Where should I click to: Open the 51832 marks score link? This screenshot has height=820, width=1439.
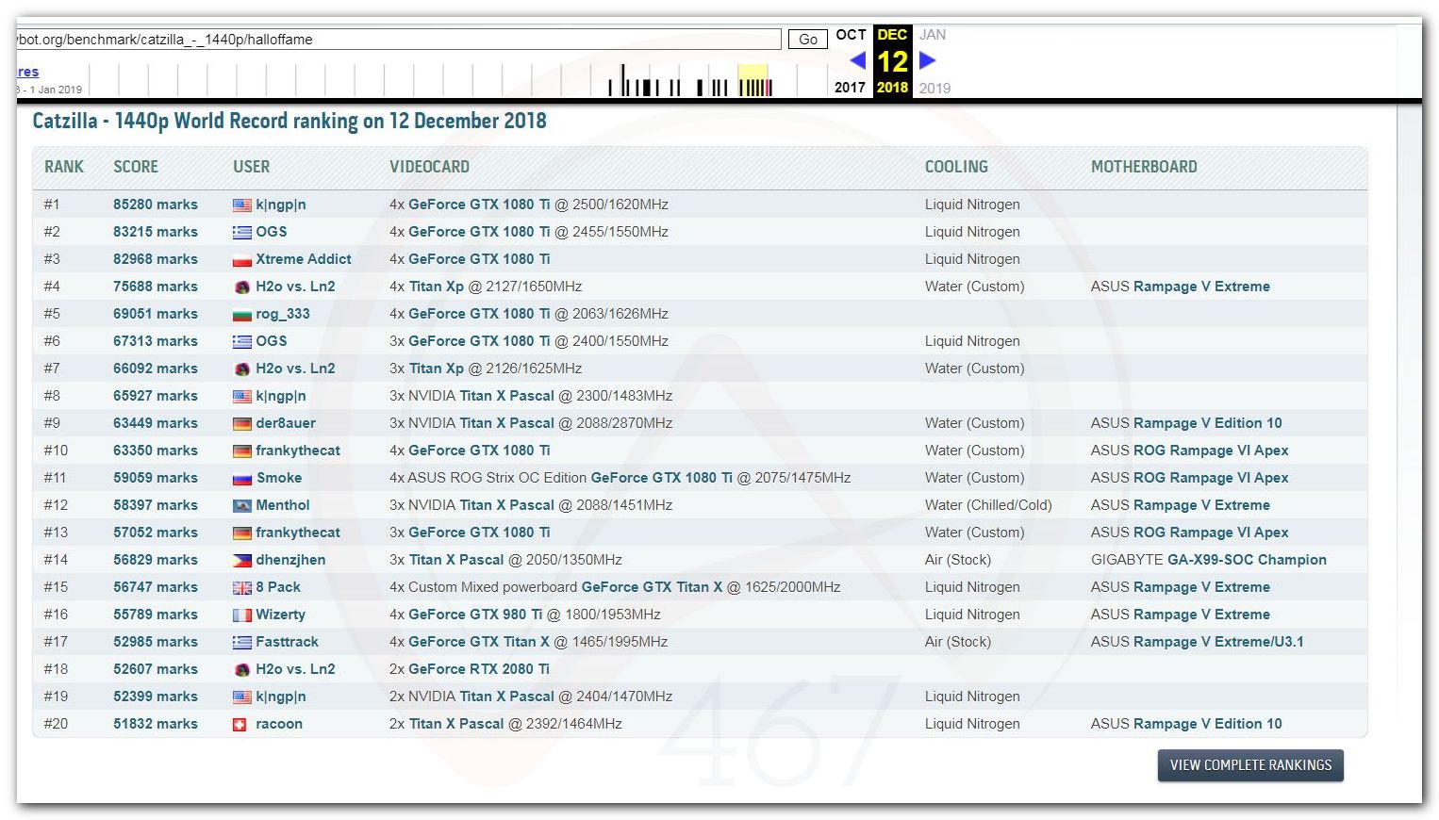pos(156,724)
